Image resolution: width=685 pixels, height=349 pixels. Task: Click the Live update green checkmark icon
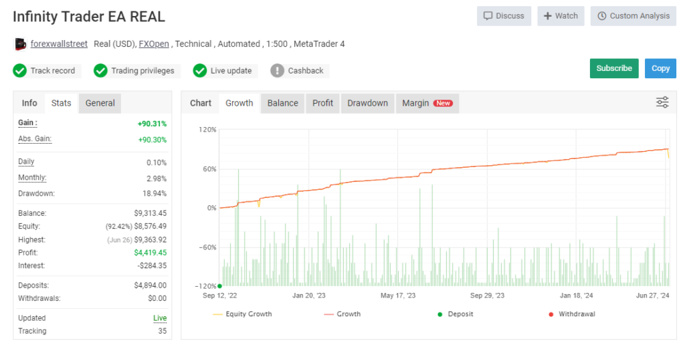(x=200, y=70)
